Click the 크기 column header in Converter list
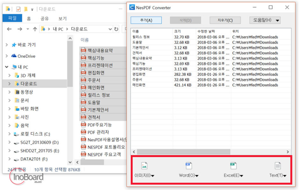Image resolution: width=299 pixels, height=190 pixels. [177, 31]
